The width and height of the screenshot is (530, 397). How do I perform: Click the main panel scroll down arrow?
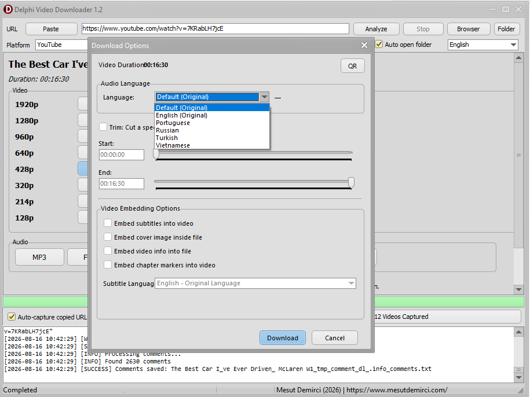click(x=519, y=289)
